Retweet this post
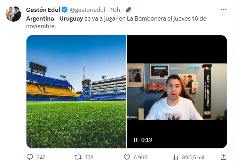The height and width of the screenshot is (167, 236). [x=78, y=157]
